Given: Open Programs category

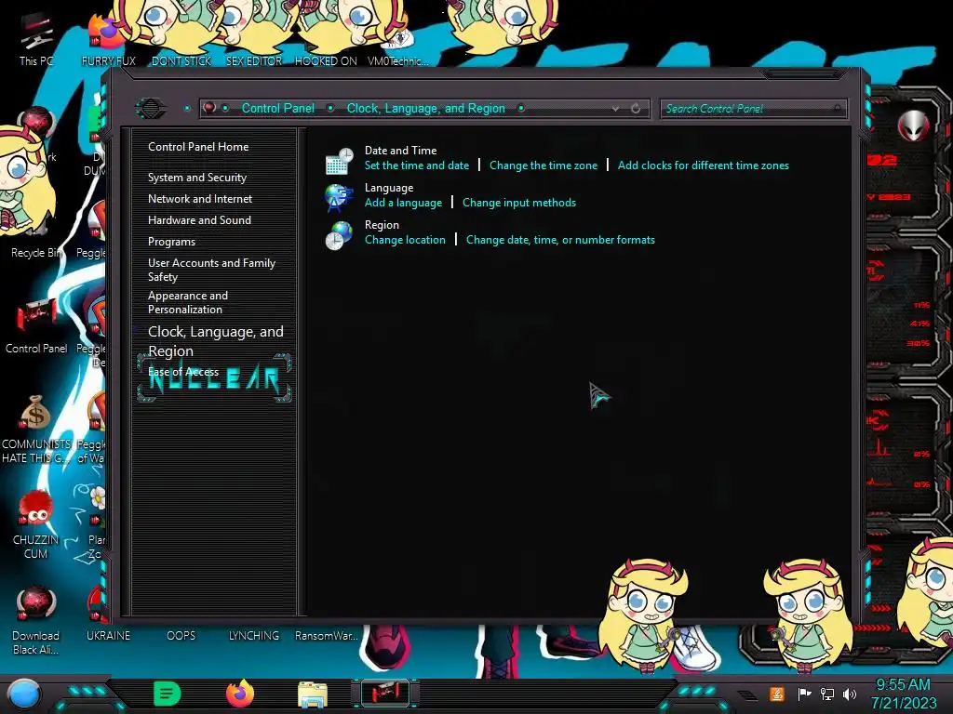Looking at the screenshot, I should 171,242.
